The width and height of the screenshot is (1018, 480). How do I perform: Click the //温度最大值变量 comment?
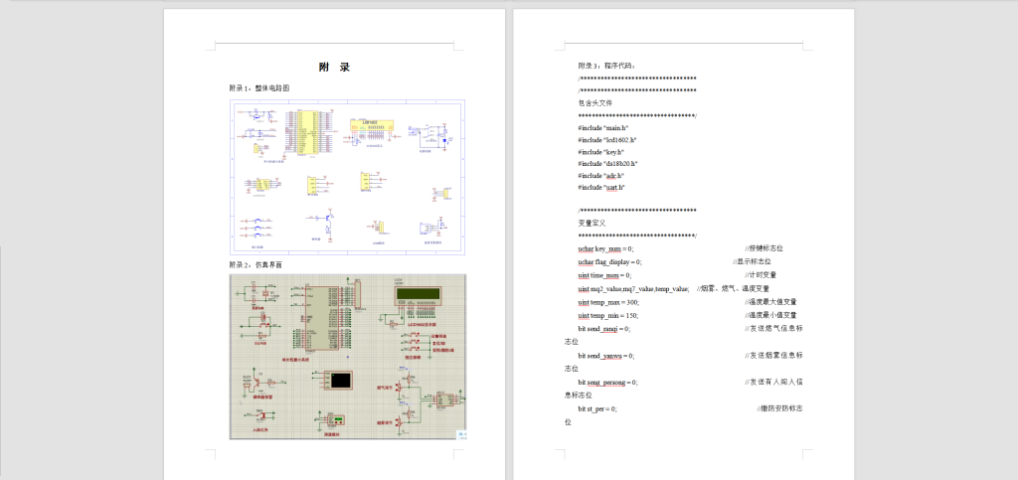tap(770, 302)
